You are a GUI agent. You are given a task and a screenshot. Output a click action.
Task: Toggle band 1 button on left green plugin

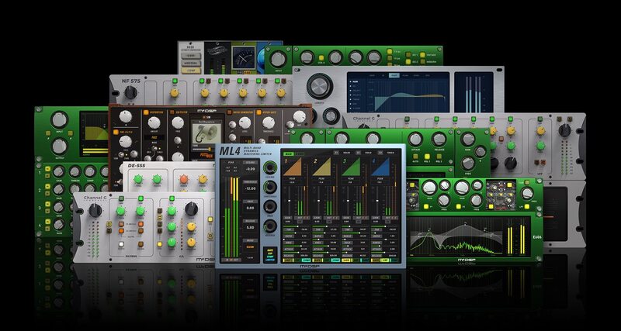[x=47, y=170]
